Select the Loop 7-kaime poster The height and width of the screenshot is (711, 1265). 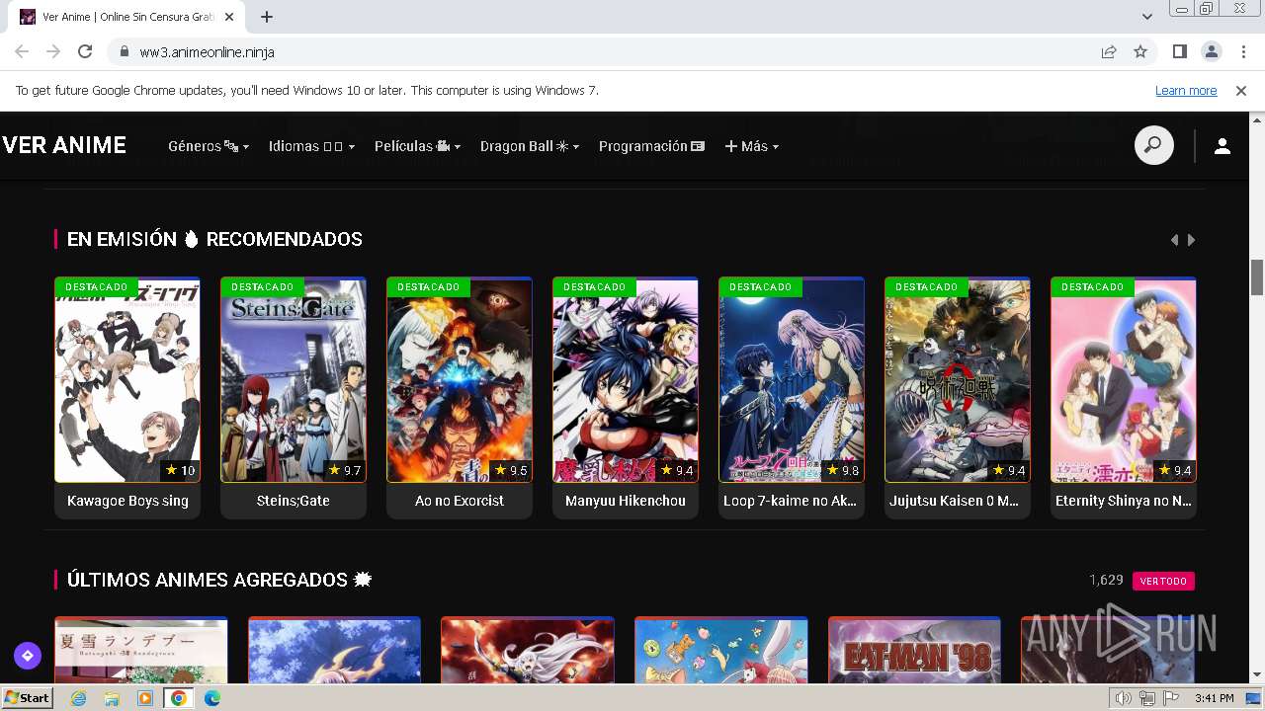coord(792,379)
